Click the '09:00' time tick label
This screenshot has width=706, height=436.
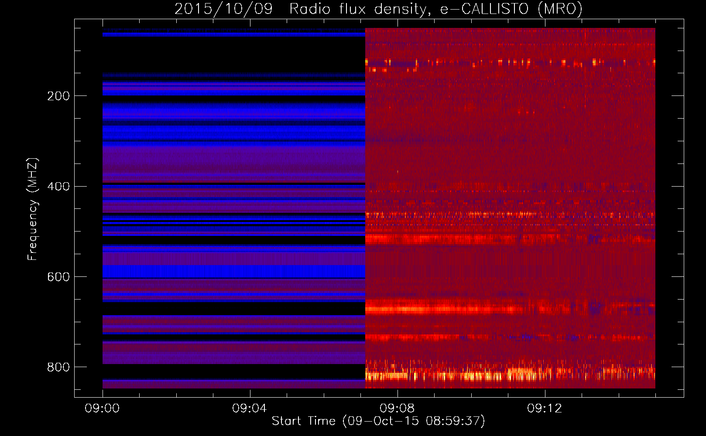pyautogui.click(x=103, y=409)
